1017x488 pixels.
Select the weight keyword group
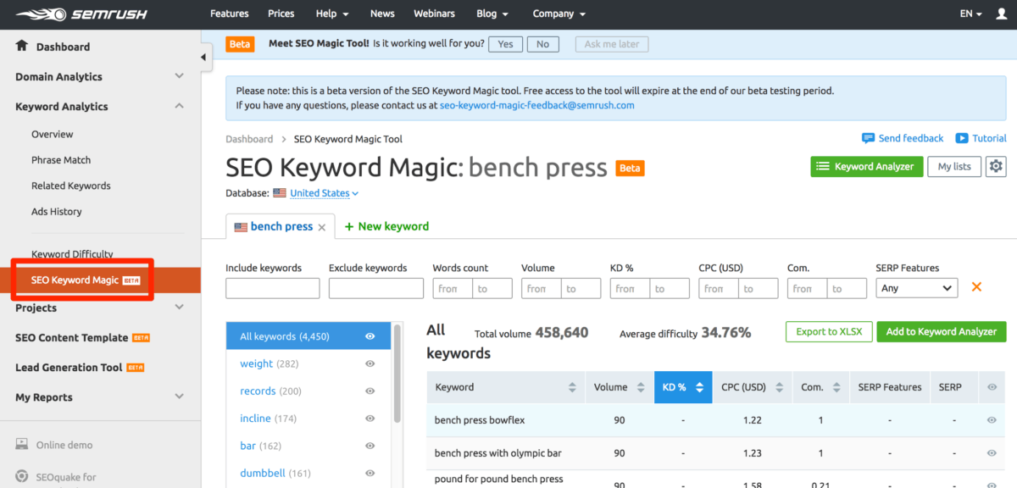[256, 363]
